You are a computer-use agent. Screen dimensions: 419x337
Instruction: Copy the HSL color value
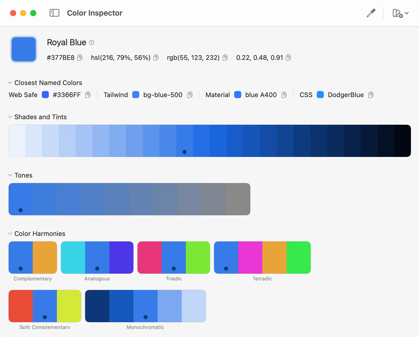point(156,58)
